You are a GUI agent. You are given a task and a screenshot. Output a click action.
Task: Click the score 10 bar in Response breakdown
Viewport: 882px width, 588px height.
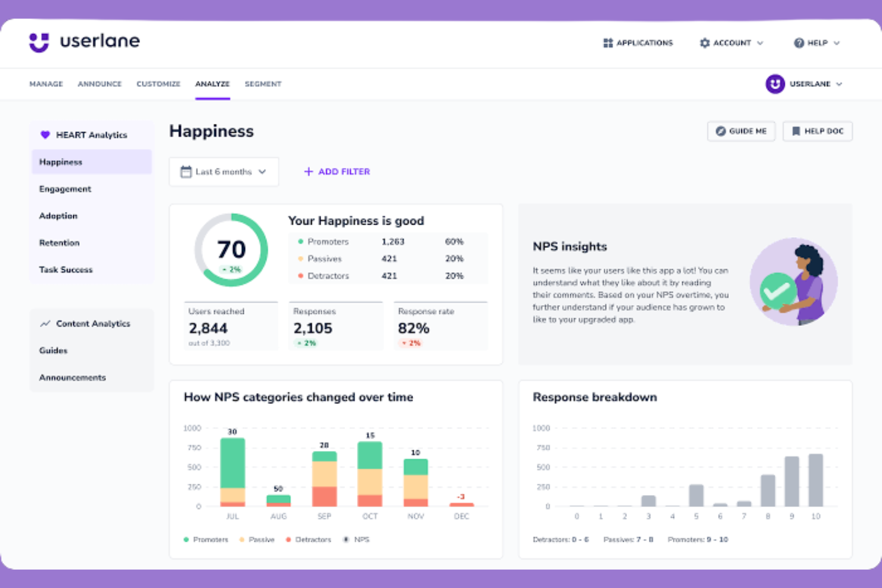pyautogui.click(x=815, y=480)
